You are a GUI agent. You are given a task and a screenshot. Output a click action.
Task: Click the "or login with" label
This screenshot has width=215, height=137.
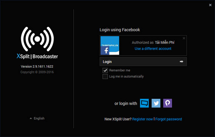[126, 103]
